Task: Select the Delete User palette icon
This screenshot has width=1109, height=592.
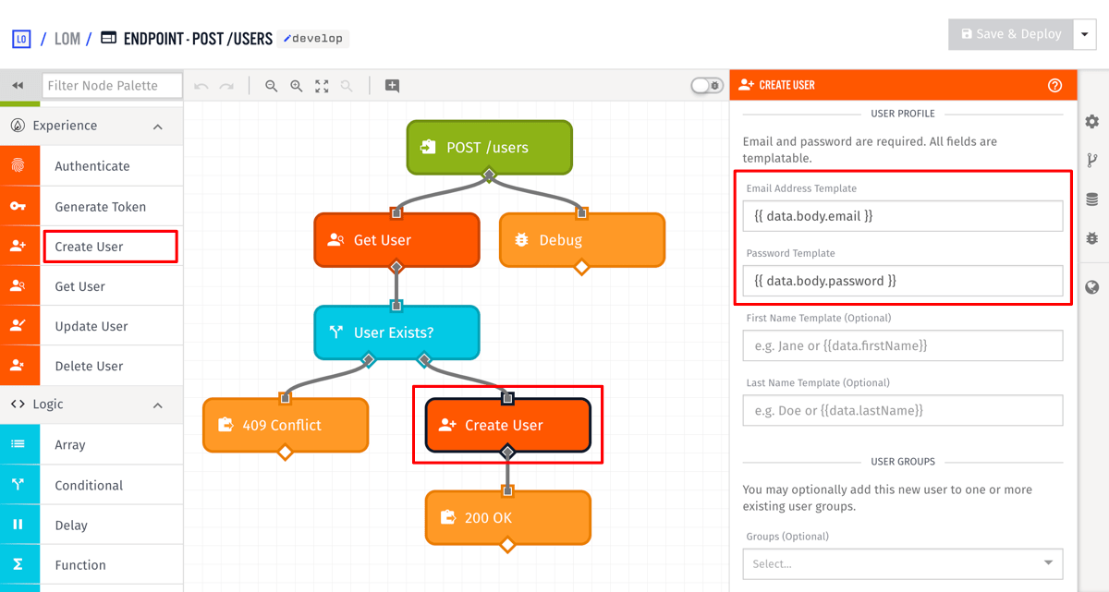Action: click(x=18, y=366)
